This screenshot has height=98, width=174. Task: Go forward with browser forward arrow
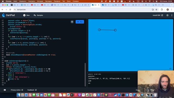tap(6, 10)
